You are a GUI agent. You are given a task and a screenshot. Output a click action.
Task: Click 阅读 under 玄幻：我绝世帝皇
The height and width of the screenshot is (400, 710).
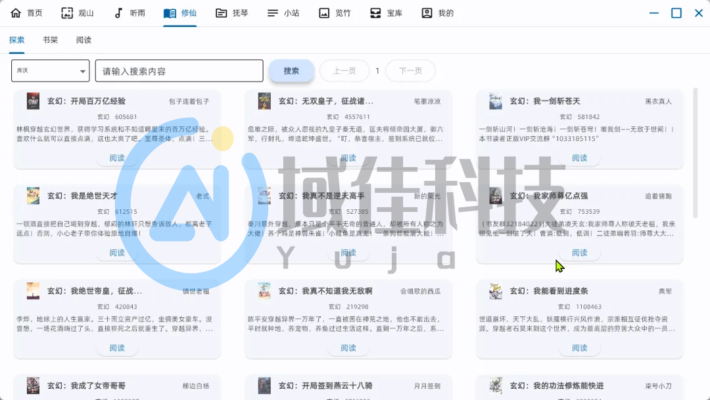pos(117,348)
